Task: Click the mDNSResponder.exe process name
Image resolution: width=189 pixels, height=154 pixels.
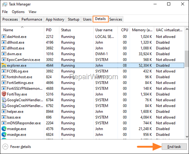Action: [24, 123]
